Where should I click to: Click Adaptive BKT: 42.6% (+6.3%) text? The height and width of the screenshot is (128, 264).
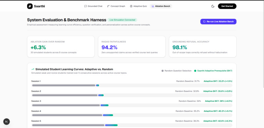[218, 121]
